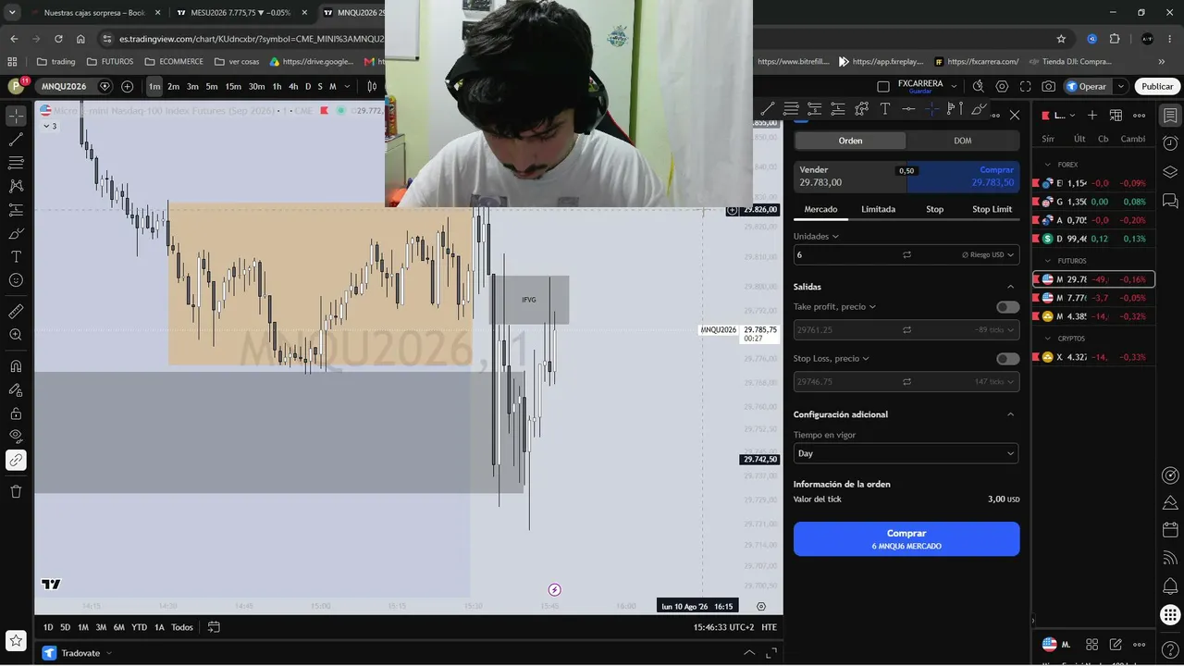Select the crosshair cursor tool in left toolbar
The height and width of the screenshot is (666, 1184).
pyautogui.click(x=16, y=116)
